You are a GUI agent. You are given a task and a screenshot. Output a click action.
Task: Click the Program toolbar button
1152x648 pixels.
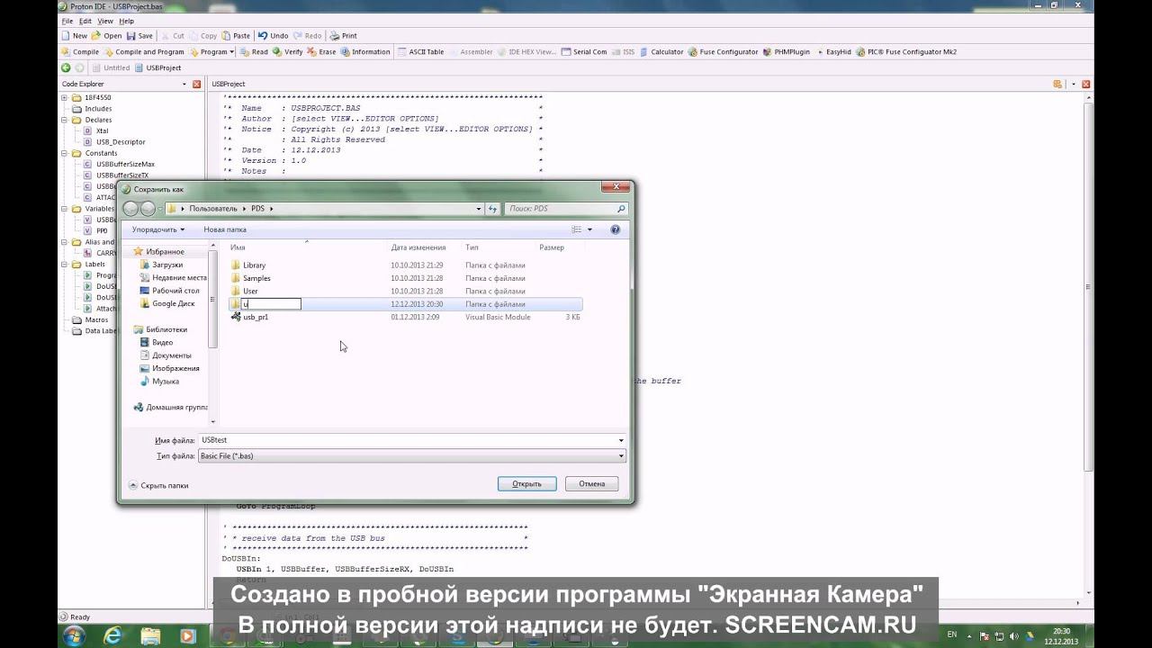point(208,52)
